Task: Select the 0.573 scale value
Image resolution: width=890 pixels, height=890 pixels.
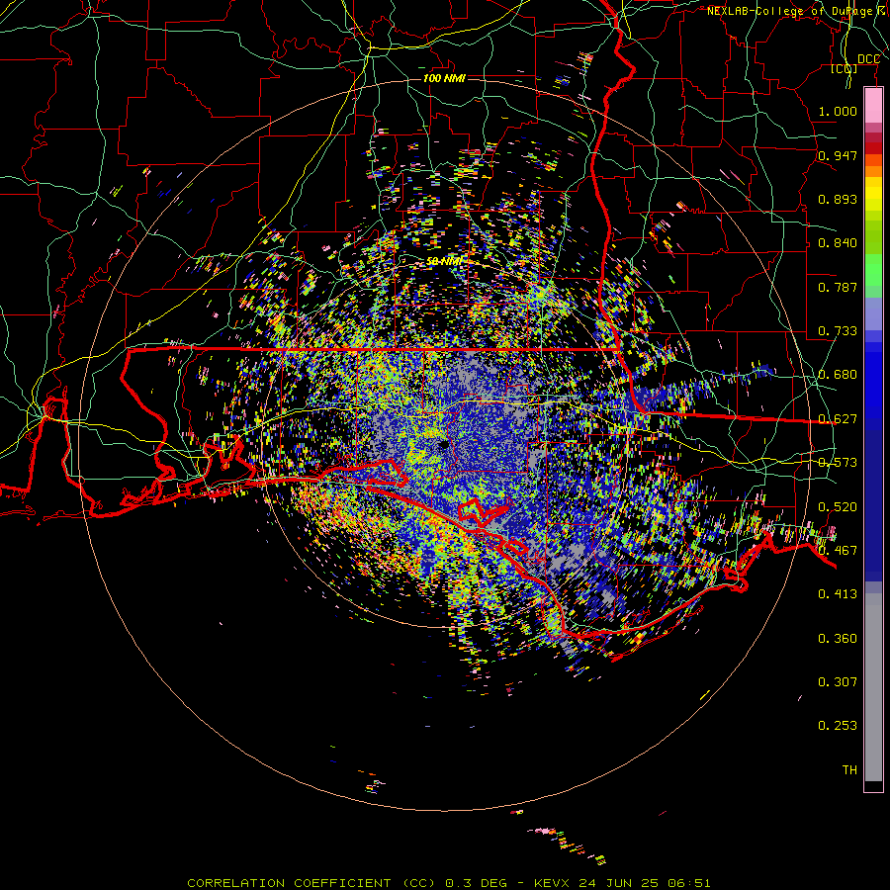Action: (838, 463)
